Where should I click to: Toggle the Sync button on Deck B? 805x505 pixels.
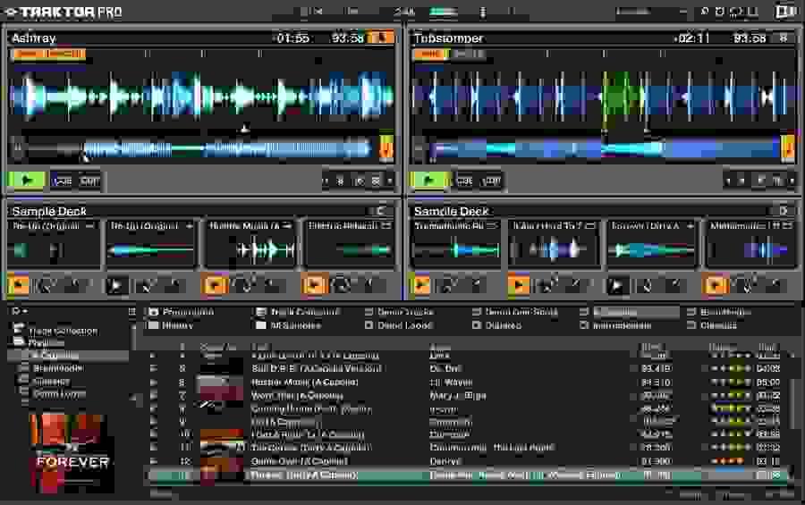tap(429, 54)
